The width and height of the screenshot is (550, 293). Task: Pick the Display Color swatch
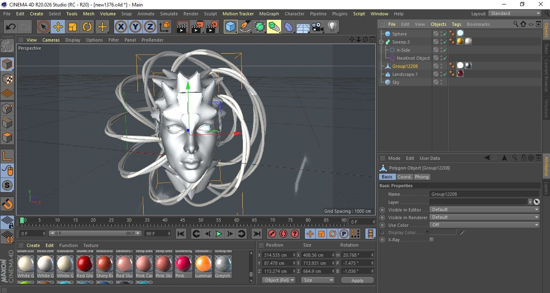pos(443,232)
